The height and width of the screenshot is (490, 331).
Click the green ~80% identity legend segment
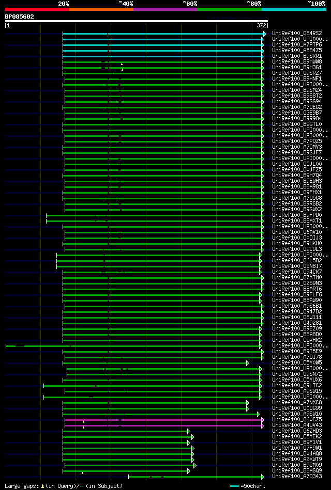(x=230, y=9)
